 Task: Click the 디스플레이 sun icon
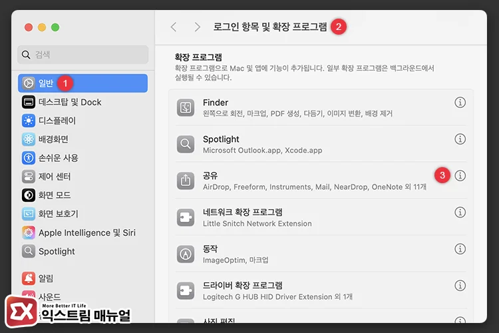29,121
